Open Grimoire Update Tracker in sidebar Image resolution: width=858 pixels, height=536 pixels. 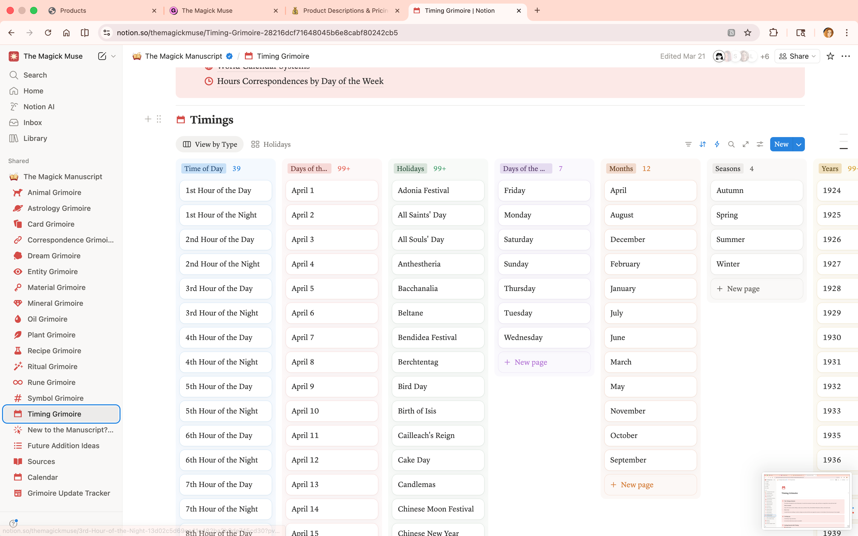(x=61, y=493)
